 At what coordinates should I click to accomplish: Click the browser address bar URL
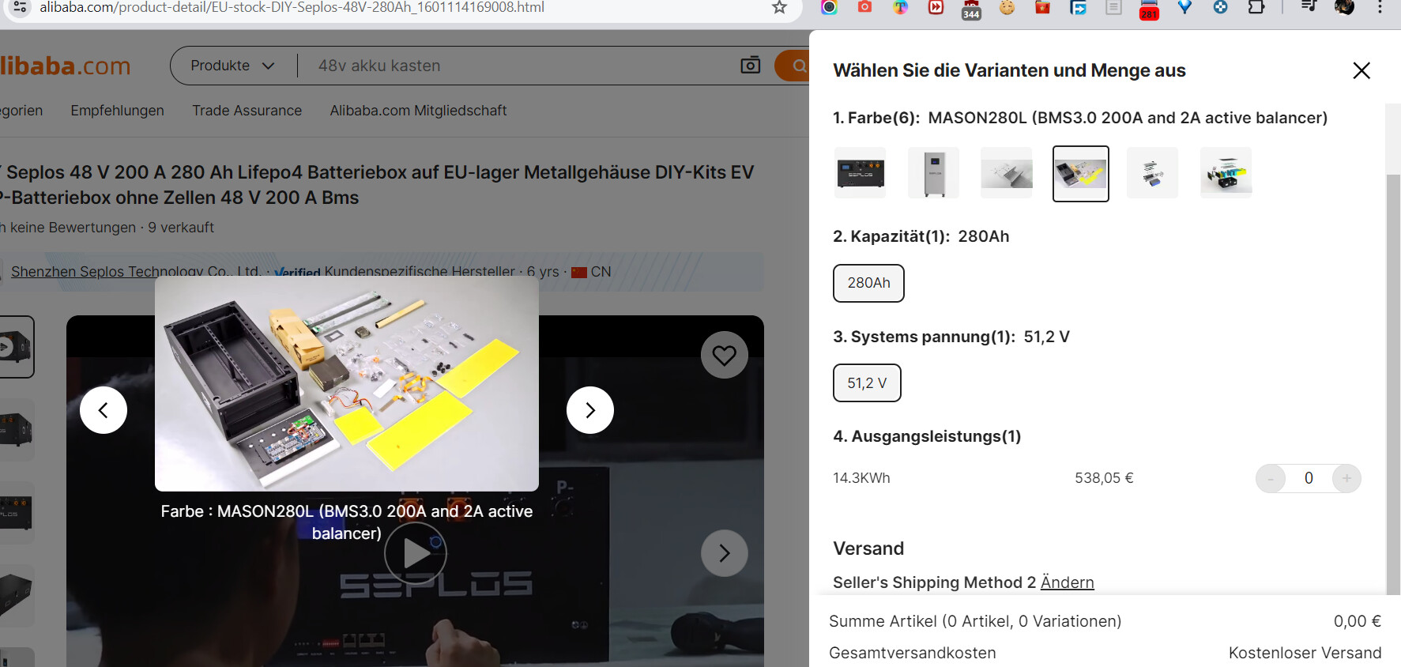click(292, 7)
